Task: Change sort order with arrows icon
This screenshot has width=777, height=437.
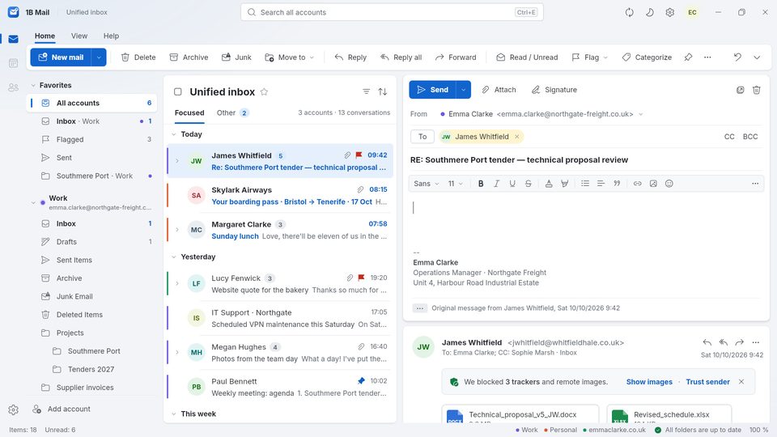Action: click(x=383, y=91)
